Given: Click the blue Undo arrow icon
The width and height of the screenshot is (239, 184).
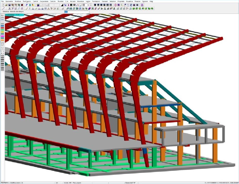Looking at the screenshot, I should pos(27,5).
